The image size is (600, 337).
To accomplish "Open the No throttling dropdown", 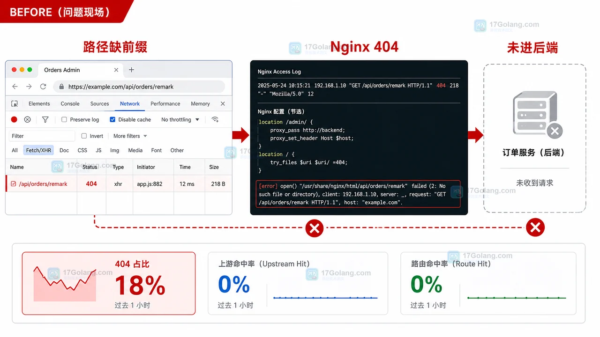I will tap(180, 120).
